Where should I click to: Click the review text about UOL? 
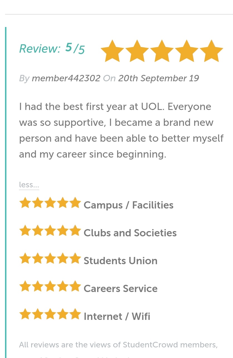pos(121,130)
